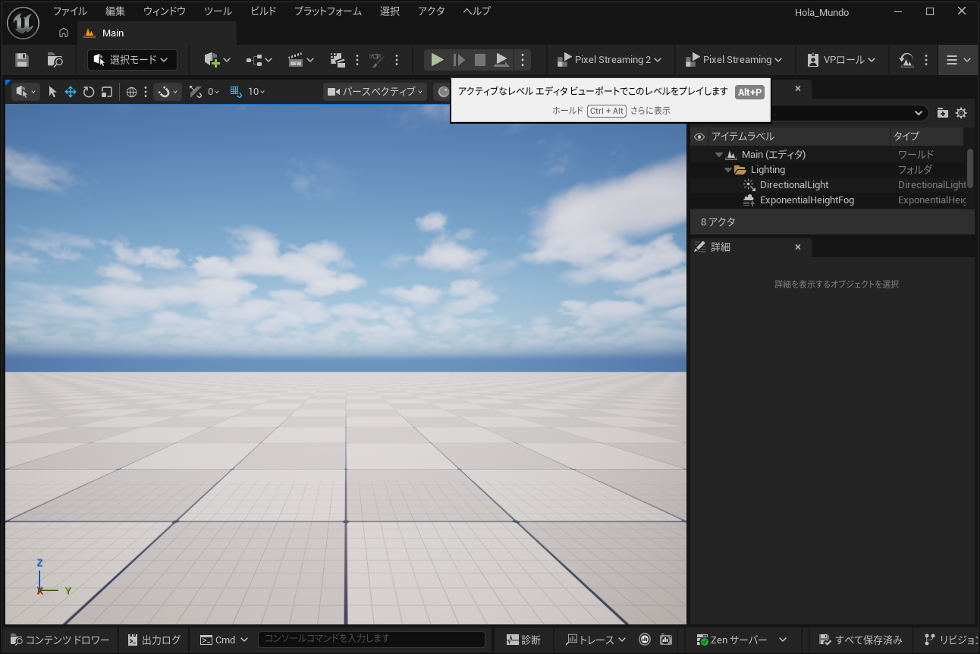Open the VPロール dropdown
This screenshot has width=980, height=654.
tap(841, 60)
